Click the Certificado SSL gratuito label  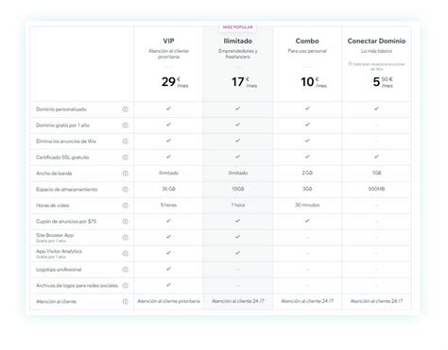click(62, 158)
